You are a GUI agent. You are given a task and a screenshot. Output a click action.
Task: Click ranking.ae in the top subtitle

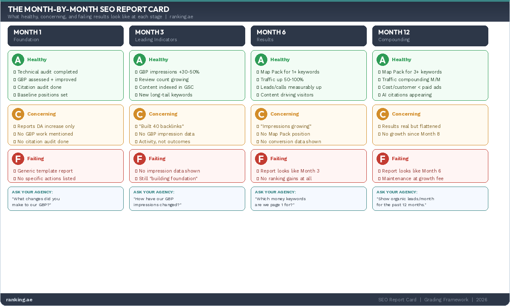pos(181,17)
